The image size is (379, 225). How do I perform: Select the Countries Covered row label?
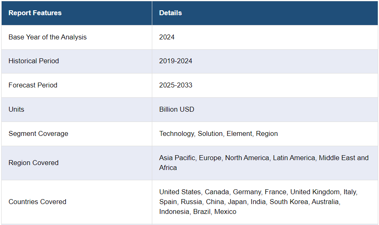point(37,202)
